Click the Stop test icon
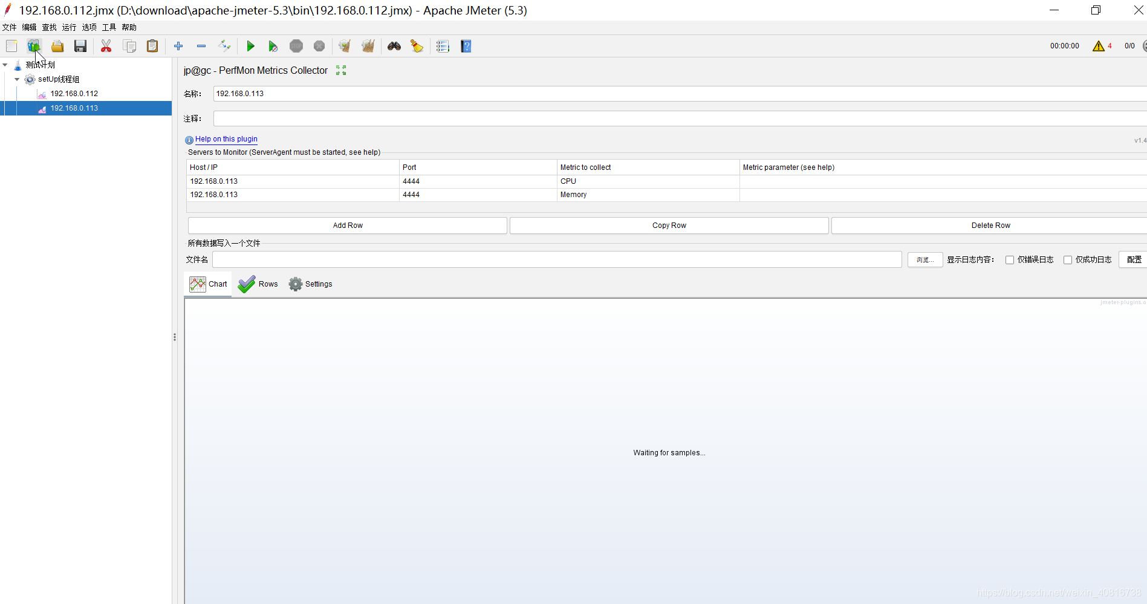This screenshot has height=604, width=1147. [296, 46]
